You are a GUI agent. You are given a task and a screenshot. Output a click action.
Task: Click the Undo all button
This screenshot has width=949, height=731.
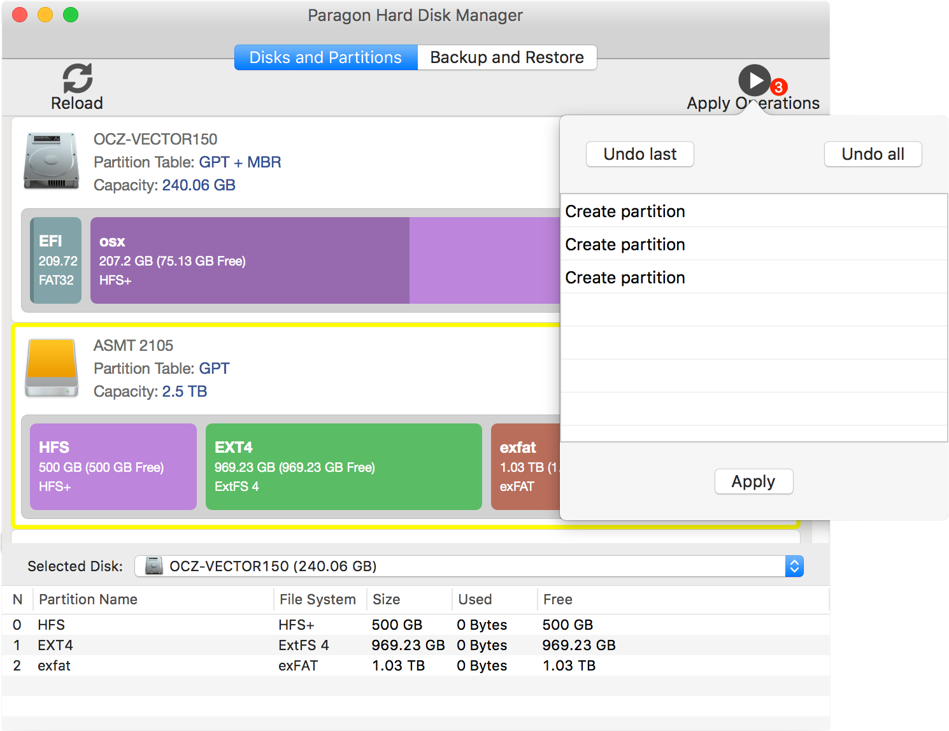873,154
